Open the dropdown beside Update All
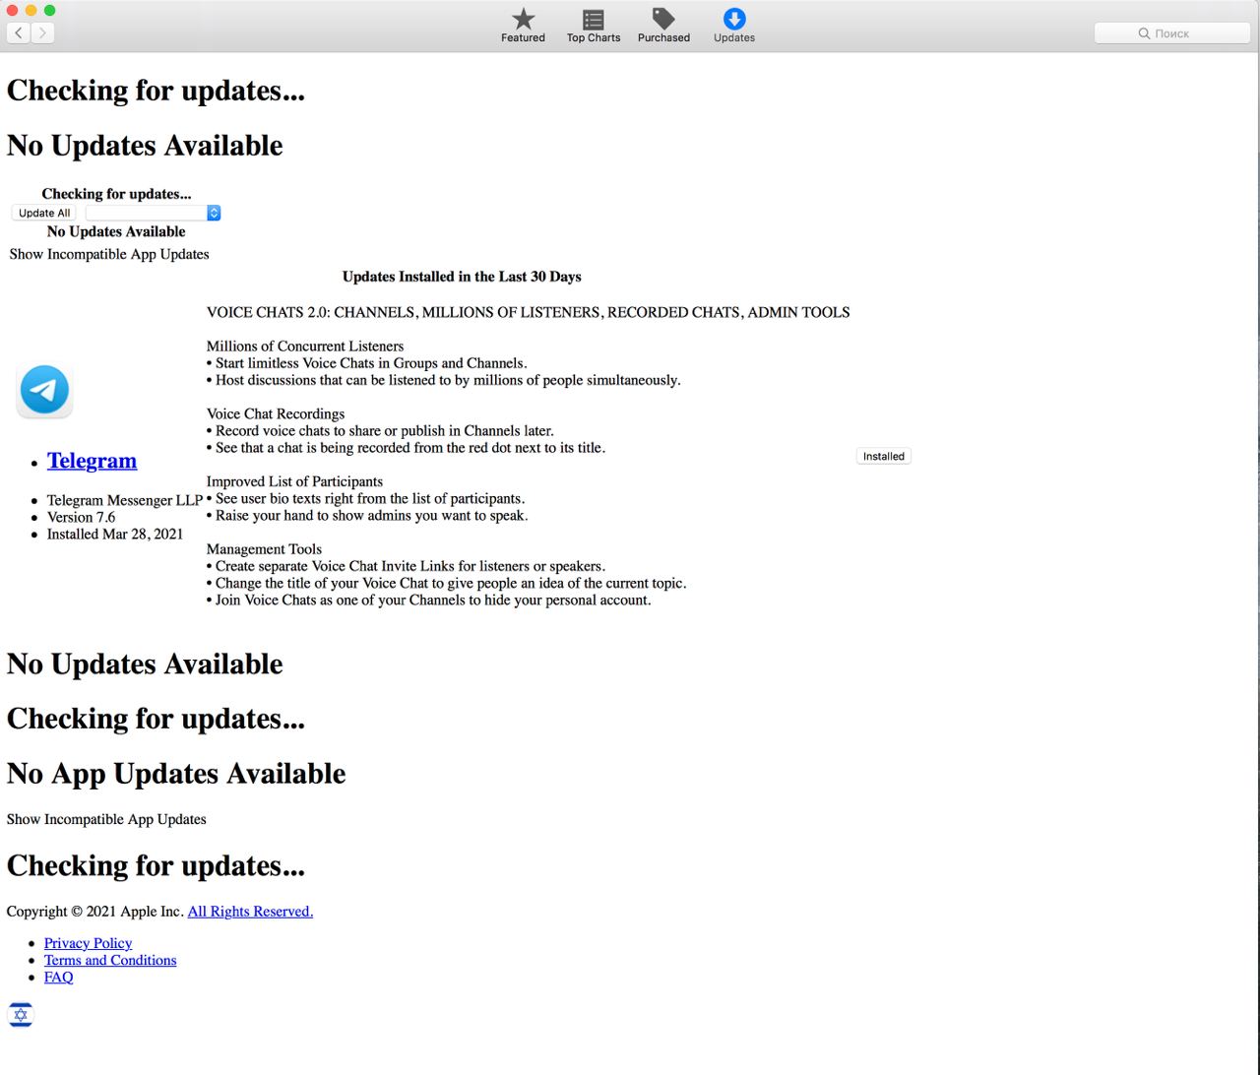The image size is (1260, 1075). 153,213
